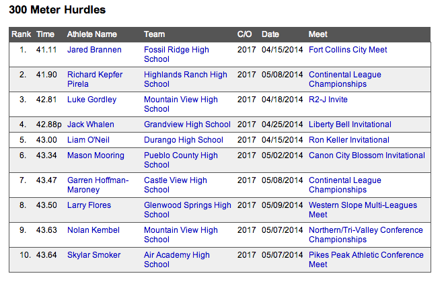Open Grandview High School team page
This screenshot has height=284, width=444.
click(x=187, y=125)
